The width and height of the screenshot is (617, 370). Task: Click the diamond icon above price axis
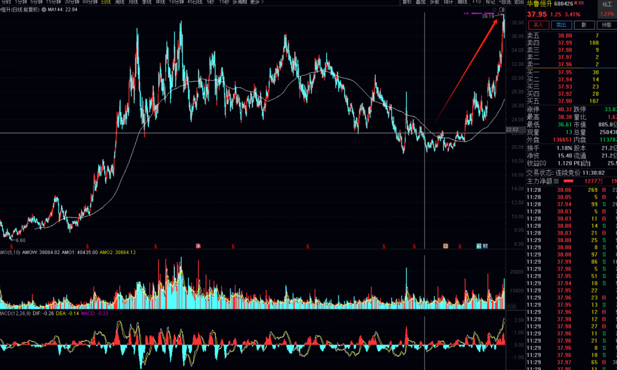coord(495,10)
